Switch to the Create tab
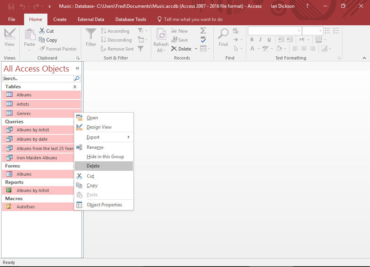Viewport: 370px width, 267px height. [60, 19]
